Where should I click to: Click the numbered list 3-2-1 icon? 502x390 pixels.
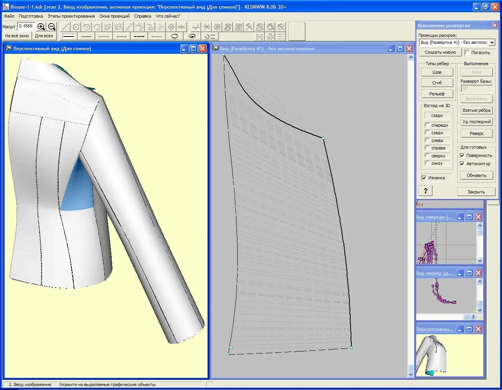tap(281, 36)
